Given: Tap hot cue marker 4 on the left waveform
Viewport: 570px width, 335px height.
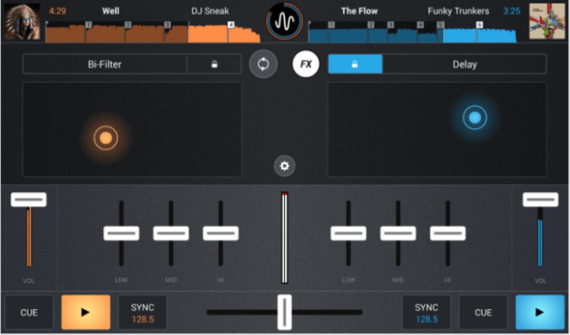Looking at the screenshot, I should point(230,23).
